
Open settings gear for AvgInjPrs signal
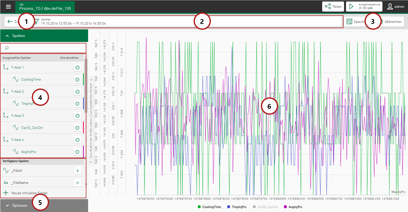pyautogui.click(x=78, y=152)
